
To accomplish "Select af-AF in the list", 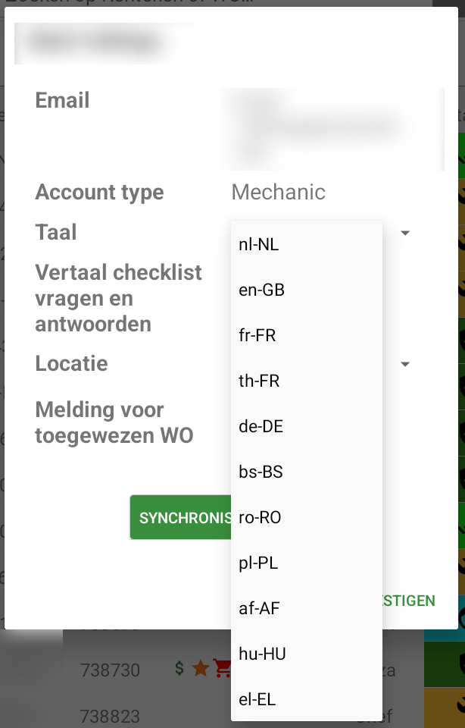I will pyautogui.click(x=259, y=608).
